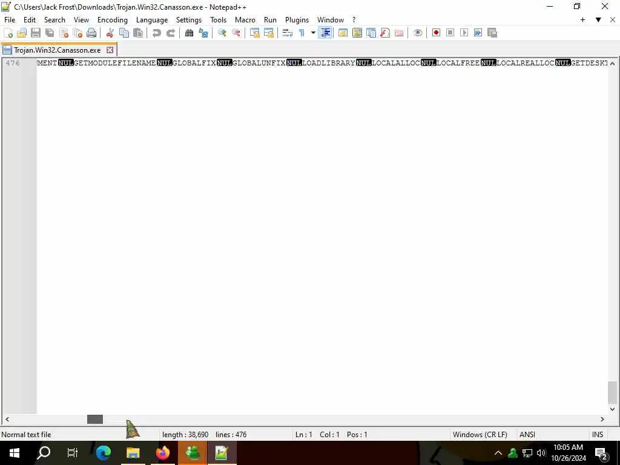Screen dimensions: 620x465
Task: Open the Window menu
Action: [x=331, y=20]
